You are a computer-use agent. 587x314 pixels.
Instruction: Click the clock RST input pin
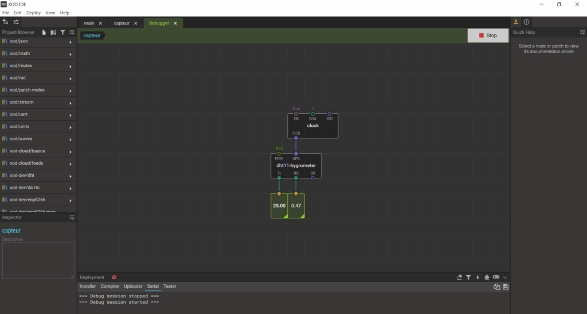coord(330,113)
